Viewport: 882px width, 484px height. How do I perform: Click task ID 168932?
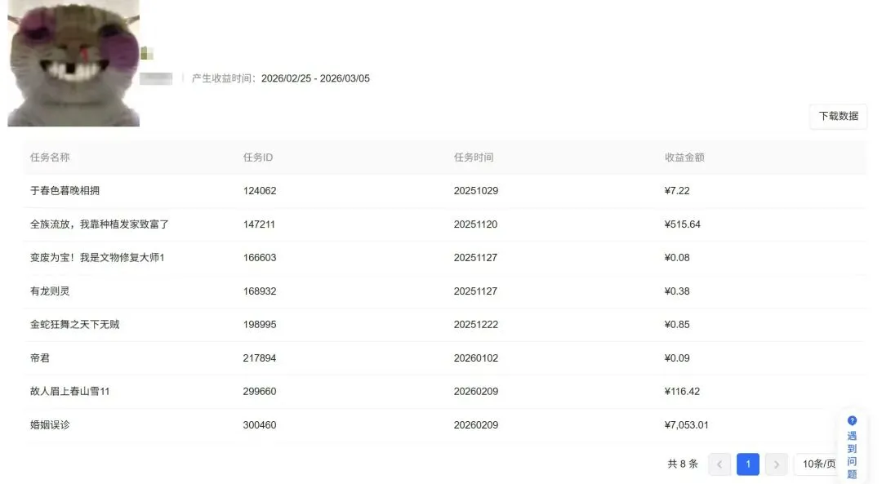point(260,291)
